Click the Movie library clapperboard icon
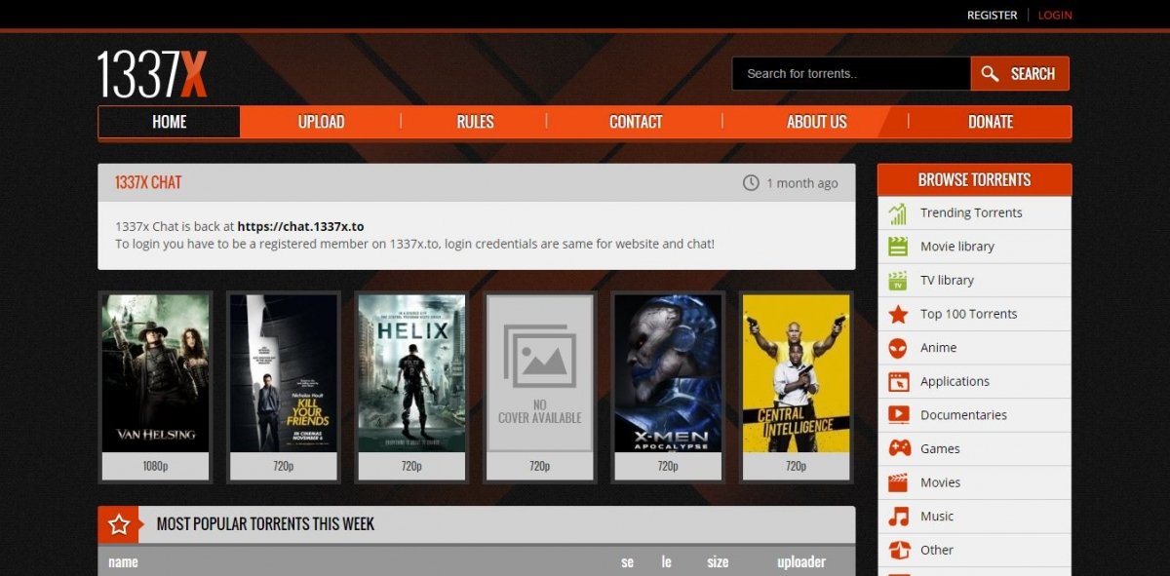The height and width of the screenshot is (576, 1170). pyautogui.click(x=898, y=247)
